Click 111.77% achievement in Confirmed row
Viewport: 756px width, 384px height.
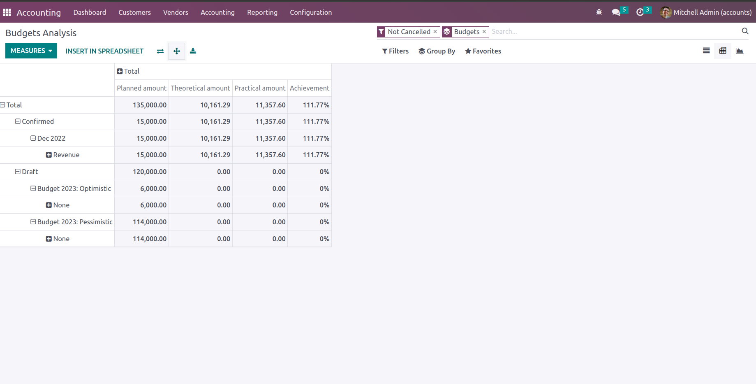coord(310,121)
